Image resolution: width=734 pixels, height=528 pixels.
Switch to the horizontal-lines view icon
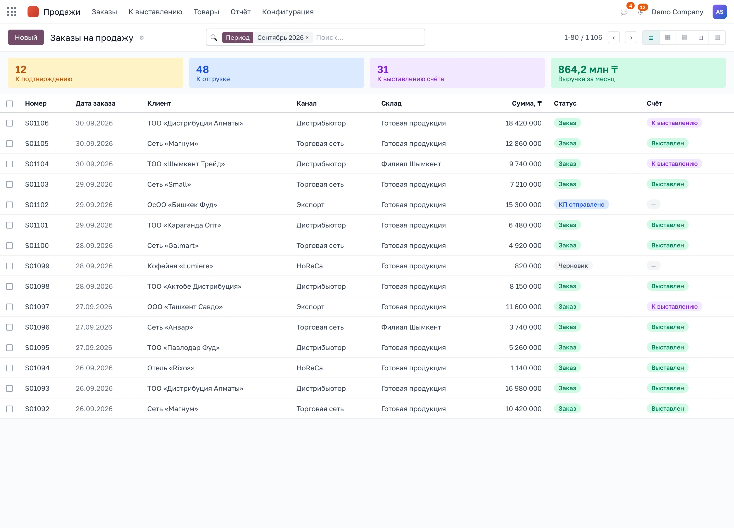click(684, 37)
